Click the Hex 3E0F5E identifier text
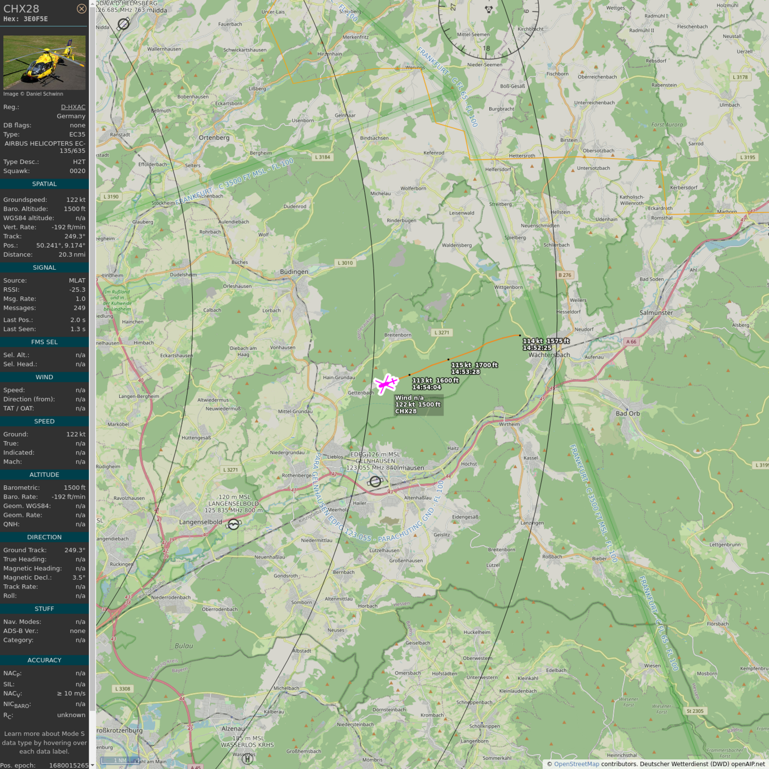 [x=26, y=19]
